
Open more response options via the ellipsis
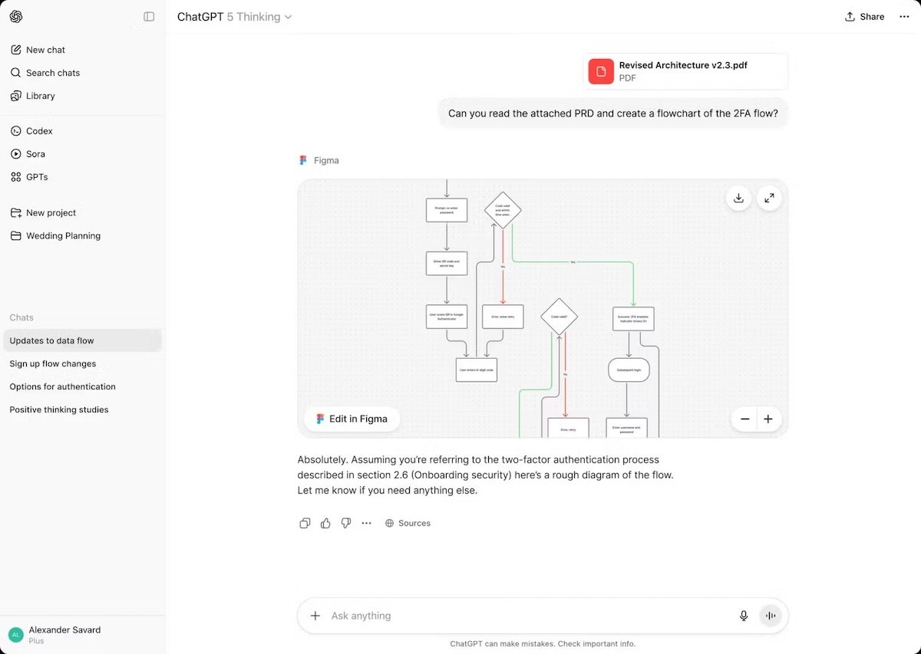coord(366,523)
